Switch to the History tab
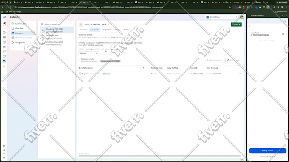Image resolution: width=289 pixels, height=162 pixels. pos(117,30)
